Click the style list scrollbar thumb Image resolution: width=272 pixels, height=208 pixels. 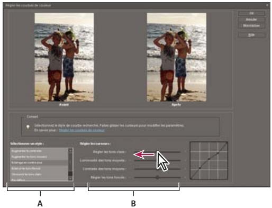(70, 174)
